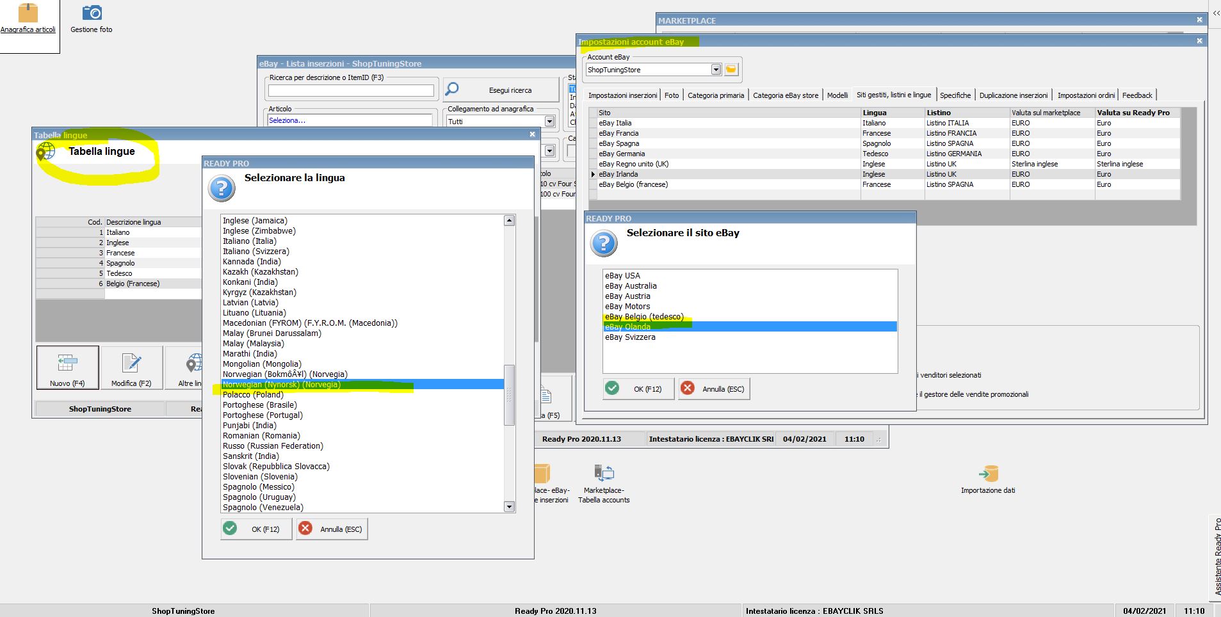Select Lituano (Lituania) language entry

(x=362, y=313)
